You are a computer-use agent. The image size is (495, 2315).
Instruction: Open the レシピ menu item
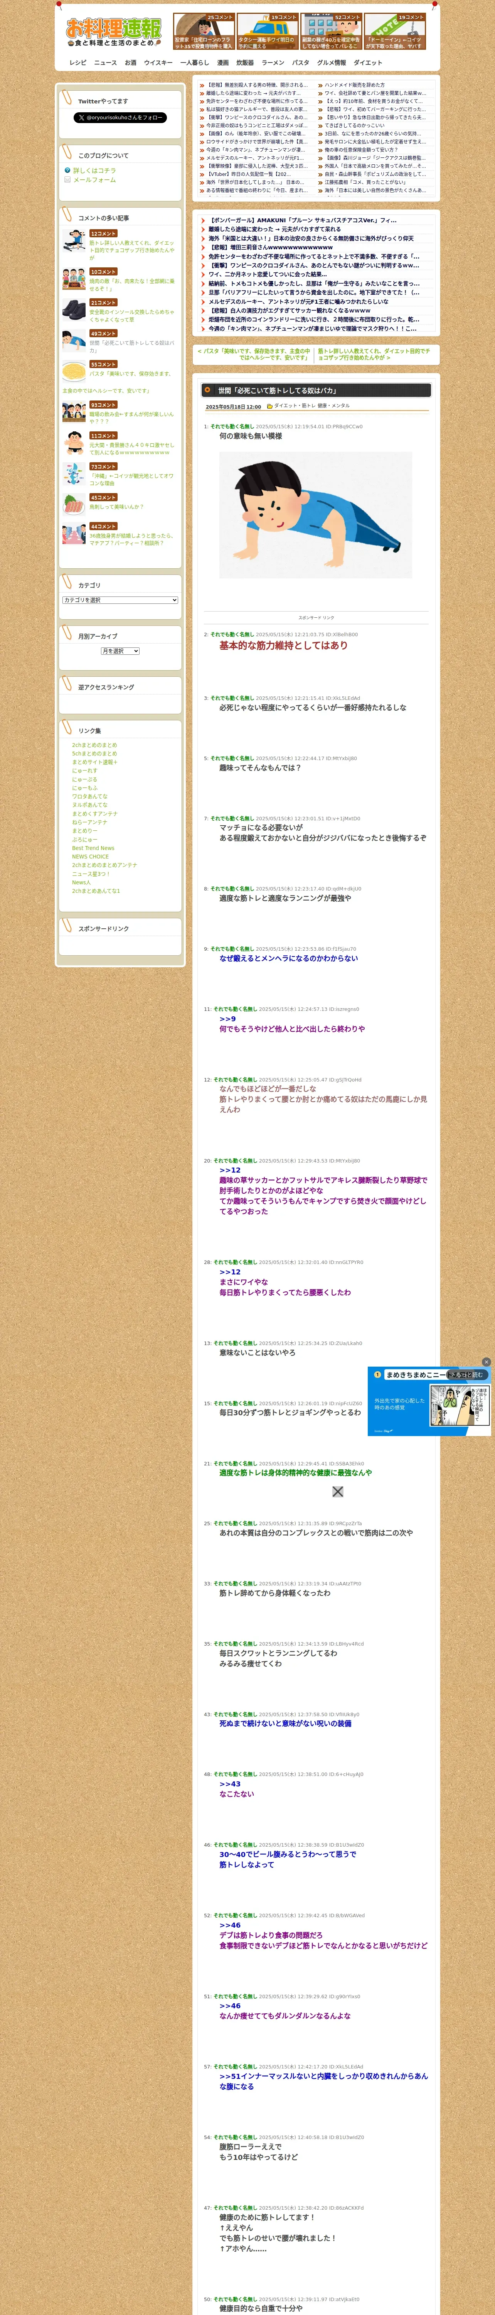[78, 63]
